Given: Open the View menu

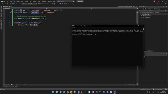Looking at the screenshot, I should click(x=11, y=1).
